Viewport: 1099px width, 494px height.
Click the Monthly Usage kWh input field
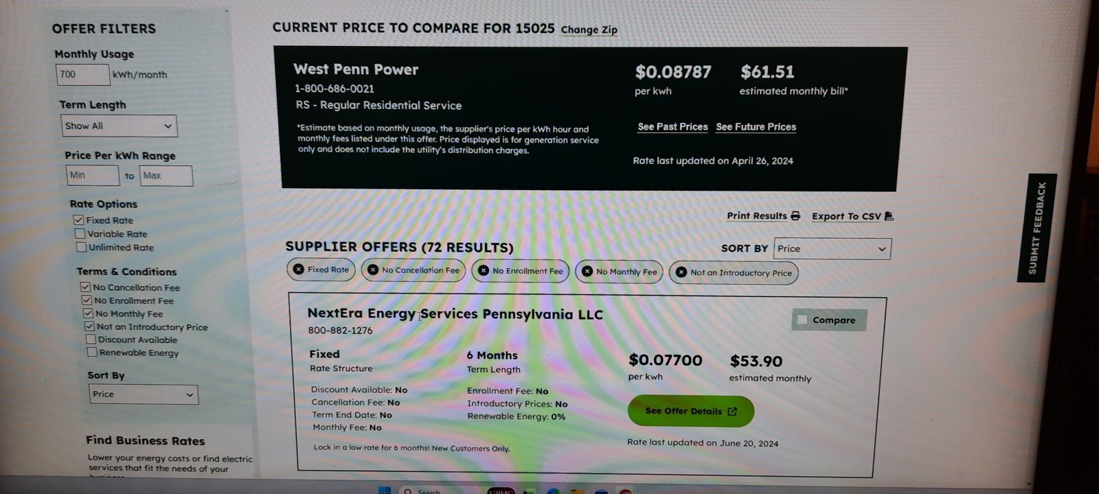pyautogui.click(x=82, y=74)
